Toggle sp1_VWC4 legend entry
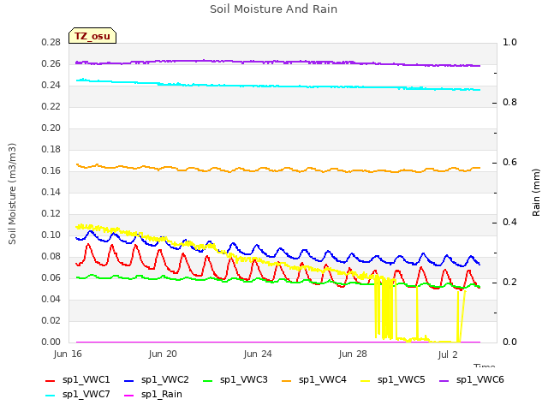Viewport: 548px width, 411px height. click(314, 380)
